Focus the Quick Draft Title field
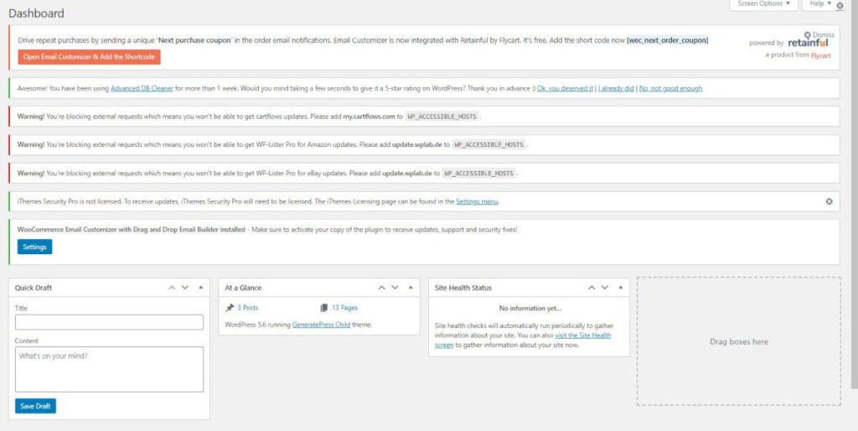This screenshot has width=858, height=431. pyautogui.click(x=110, y=322)
